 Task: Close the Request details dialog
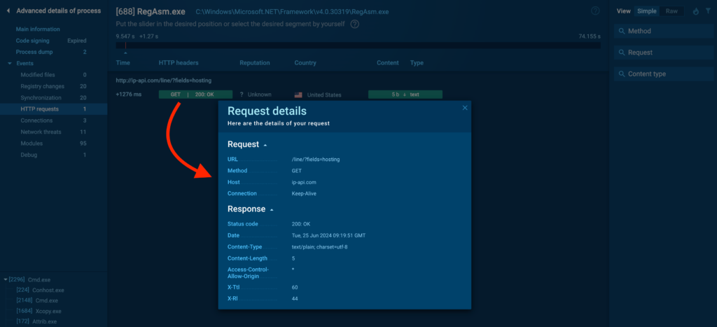point(464,108)
